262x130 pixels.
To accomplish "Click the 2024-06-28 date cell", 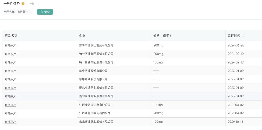I will [x=236, y=45].
